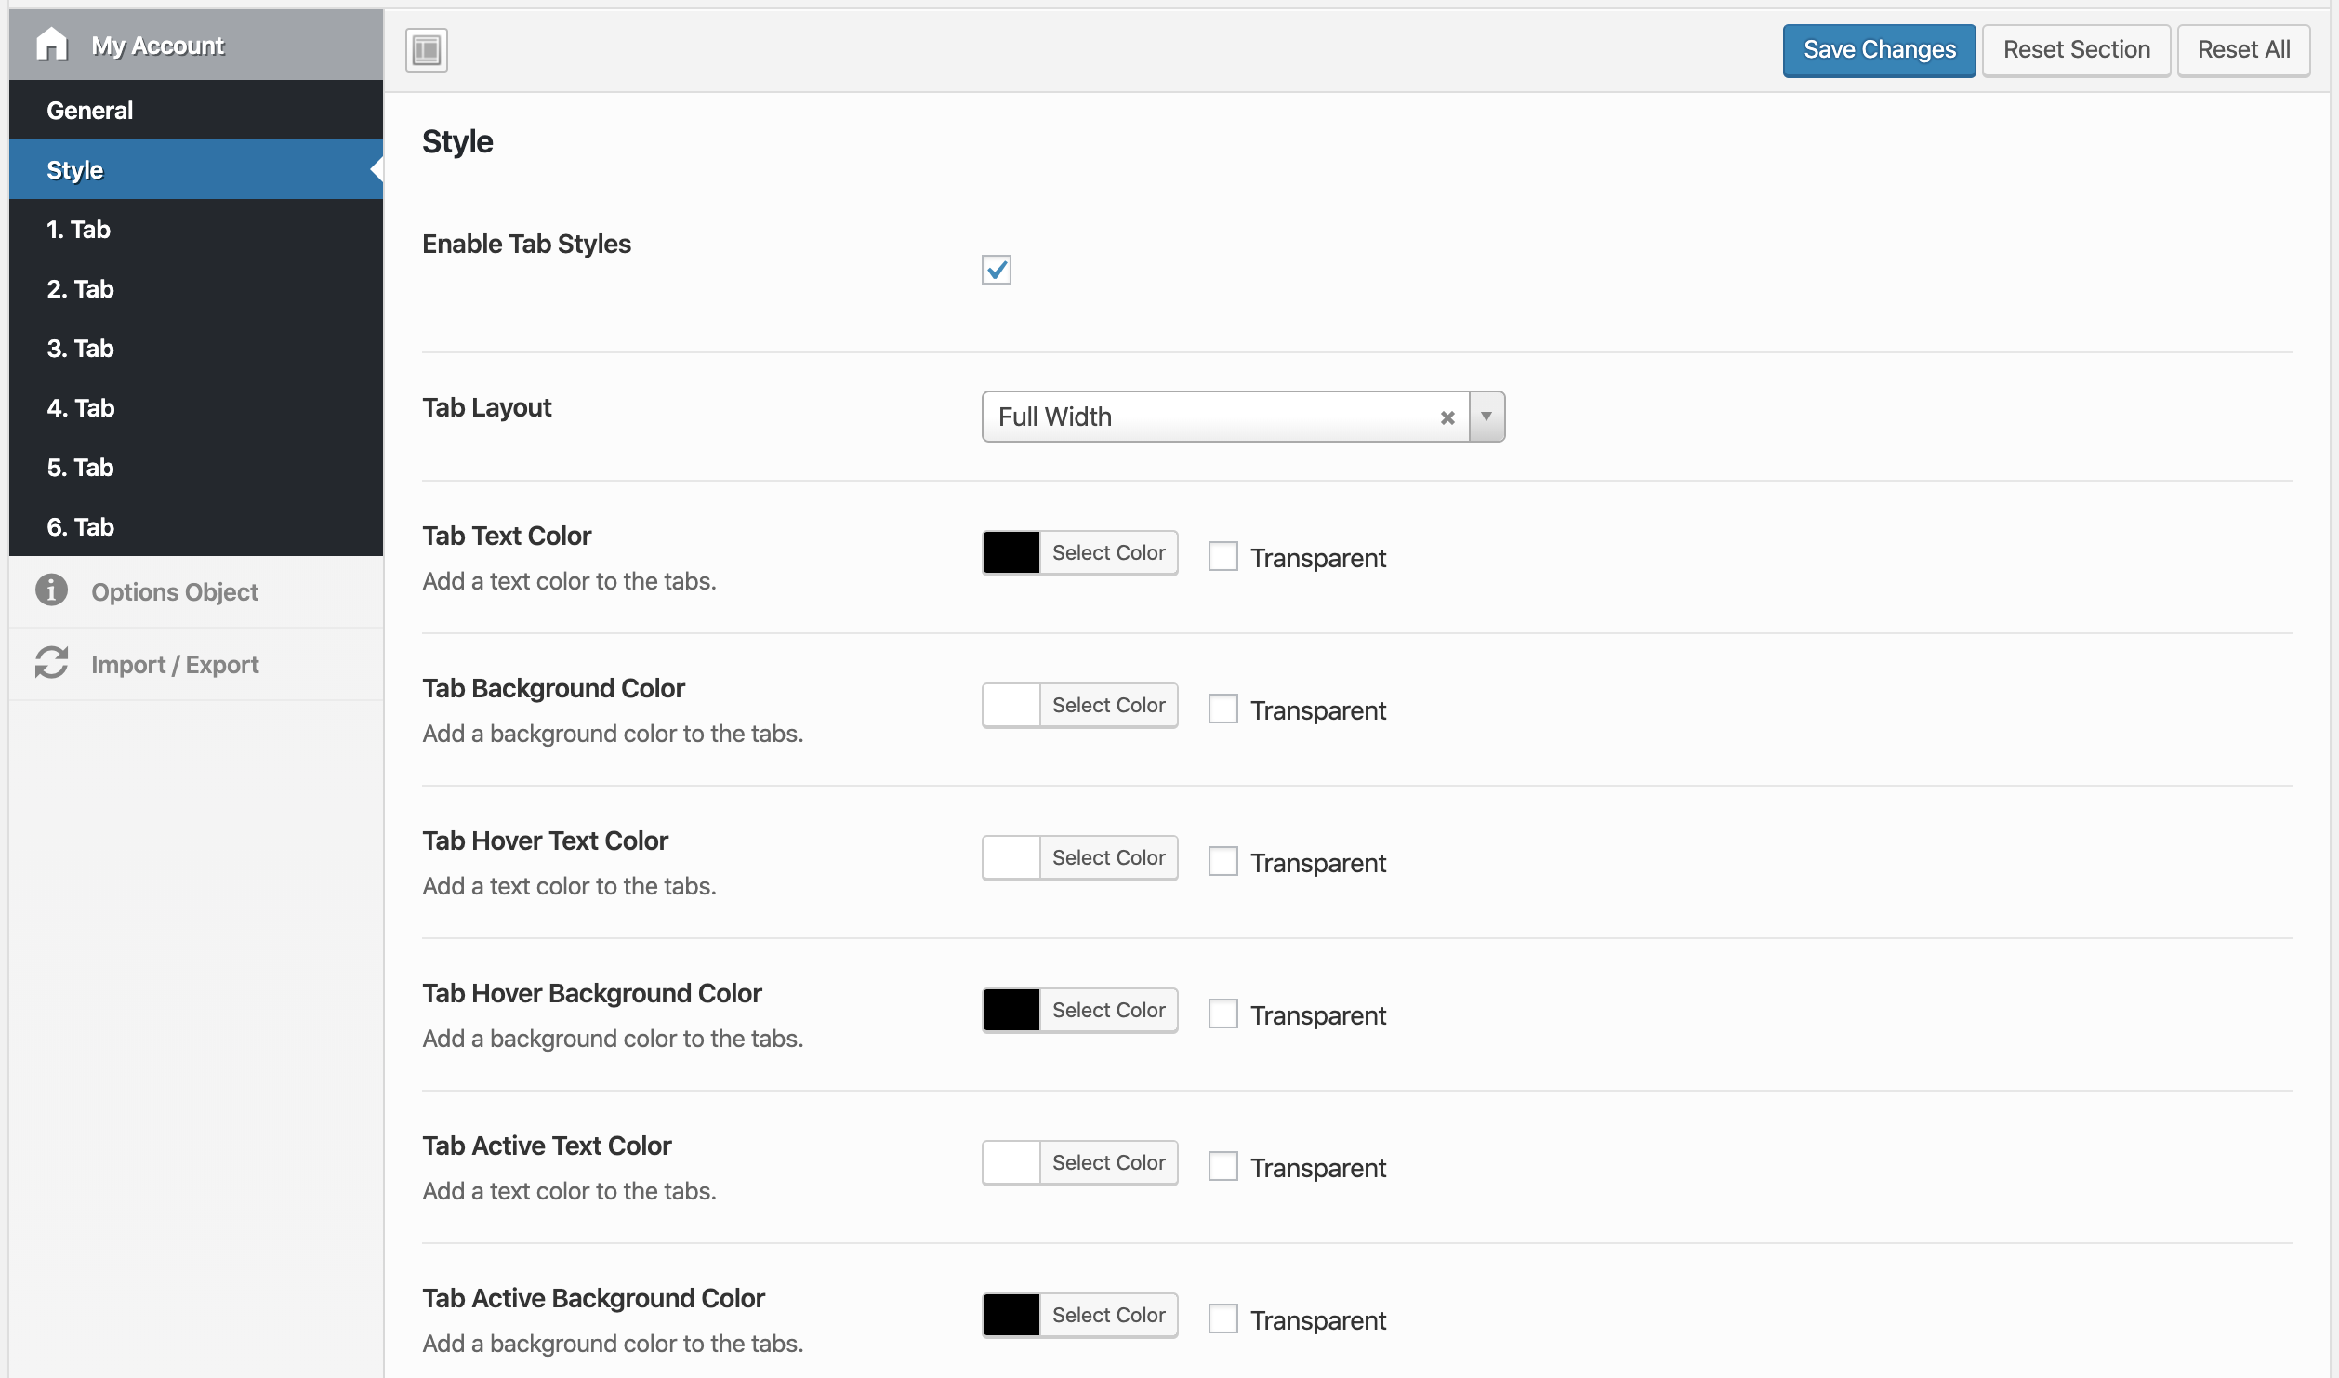Expand the Tab Layout options arrow

pyautogui.click(x=1485, y=417)
